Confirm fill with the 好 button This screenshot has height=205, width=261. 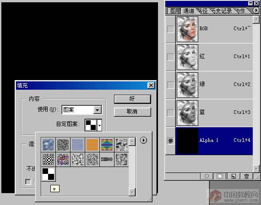(132, 99)
